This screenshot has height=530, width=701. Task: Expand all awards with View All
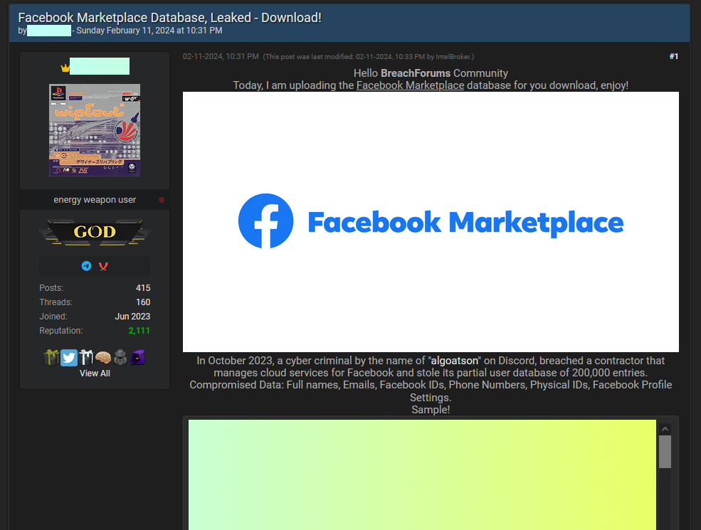point(95,373)
